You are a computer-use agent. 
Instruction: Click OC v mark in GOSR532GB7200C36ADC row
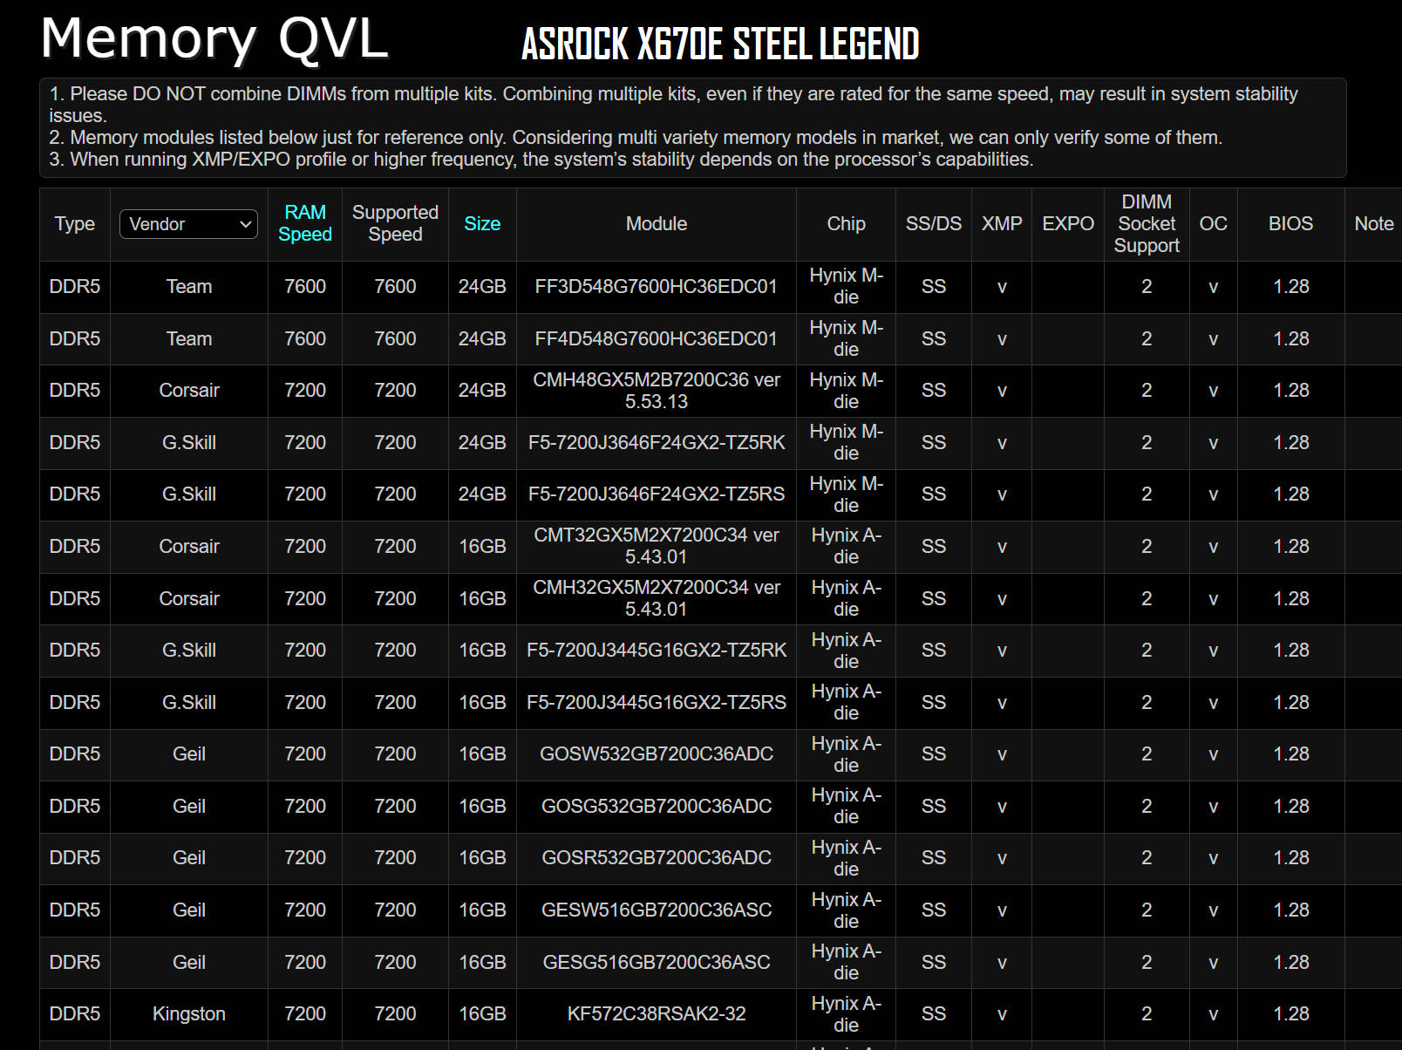point(1213,858)
